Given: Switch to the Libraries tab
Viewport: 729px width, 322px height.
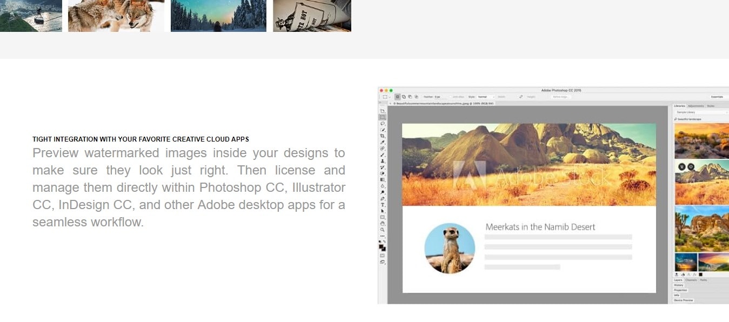Looking at the screenshot, I should (680, 106).
